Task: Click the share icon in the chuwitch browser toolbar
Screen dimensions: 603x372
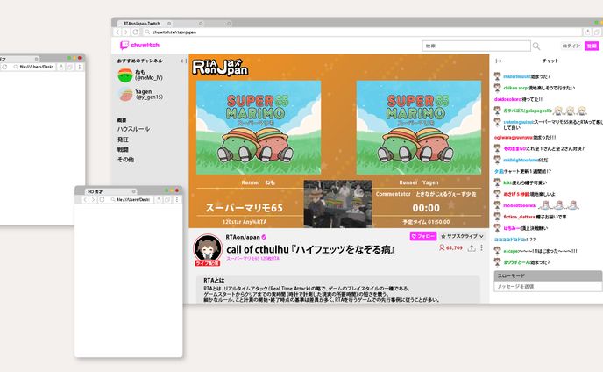Action: coord(587,32)
